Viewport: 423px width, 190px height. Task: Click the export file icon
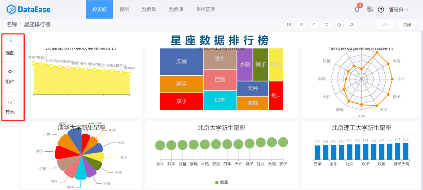tap(339, 25)
